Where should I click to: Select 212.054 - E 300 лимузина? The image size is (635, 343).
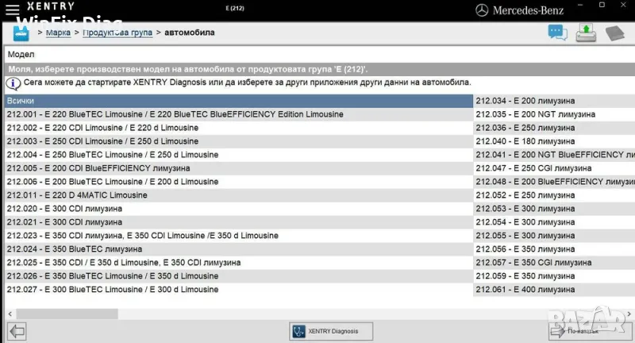tap(554, 222)
